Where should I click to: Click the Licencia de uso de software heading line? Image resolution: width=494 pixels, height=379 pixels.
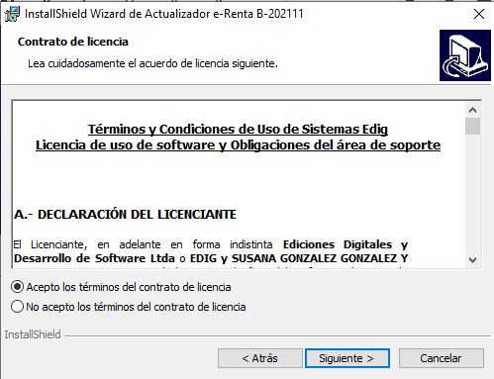[x=238, y=144]
